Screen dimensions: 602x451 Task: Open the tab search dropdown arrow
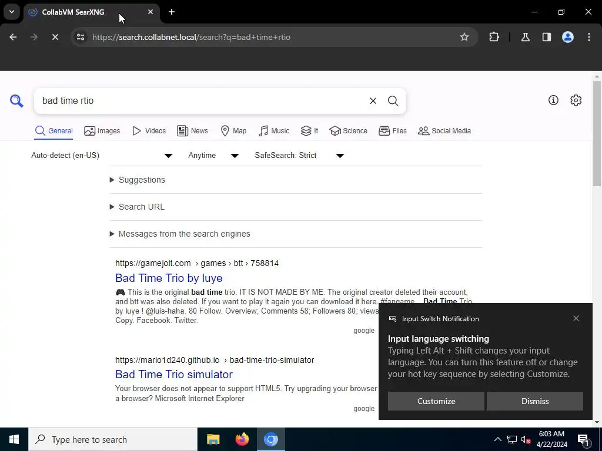(x=12, y=12)
